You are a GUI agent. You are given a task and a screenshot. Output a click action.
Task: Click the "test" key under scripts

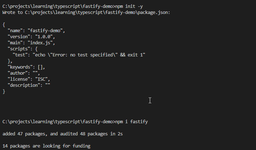20,55
